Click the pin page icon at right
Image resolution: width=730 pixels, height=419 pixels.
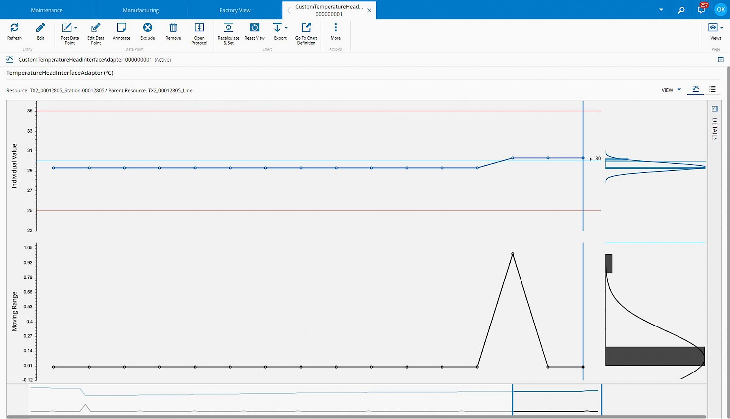click(721, 60)
